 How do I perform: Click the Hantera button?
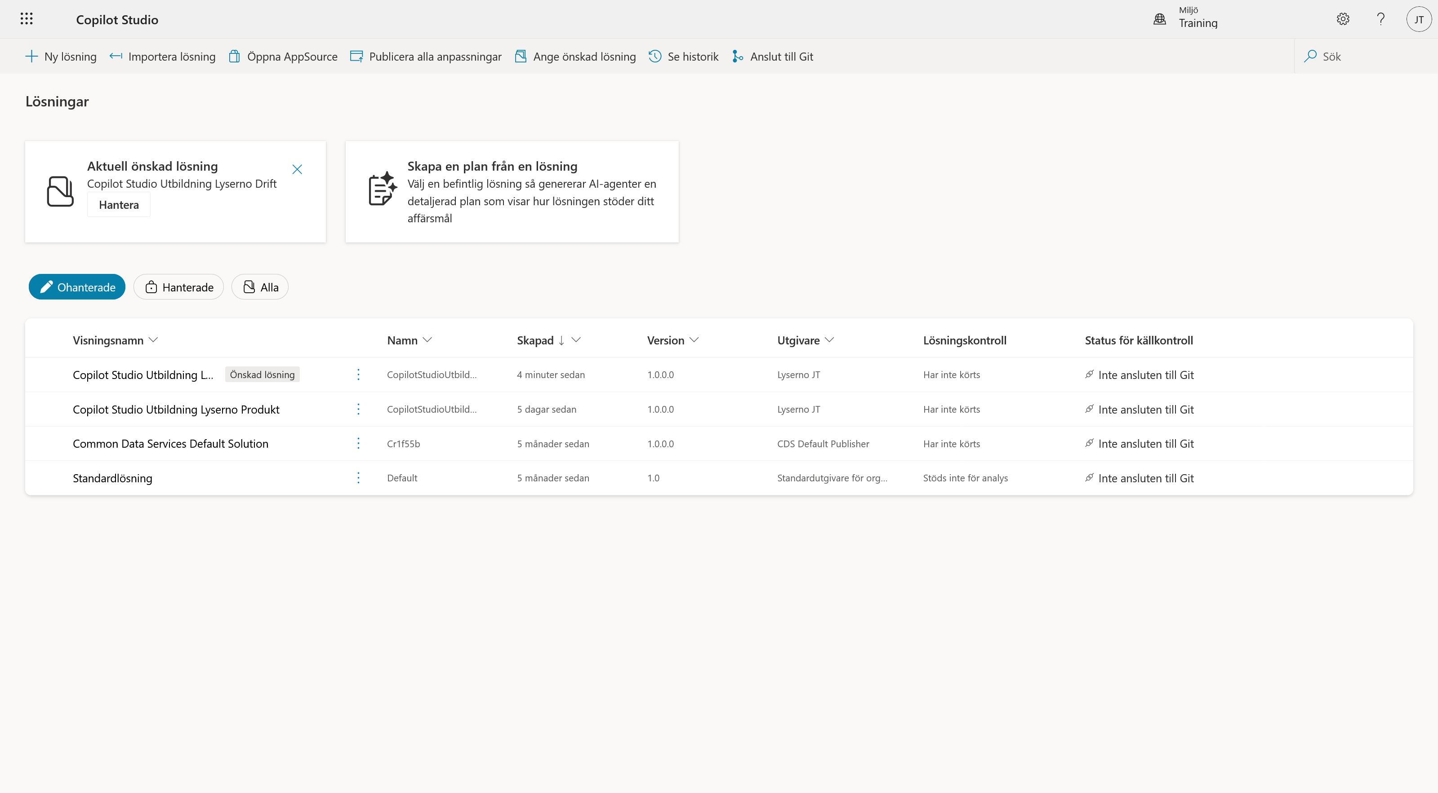click(x=119, y=205)
